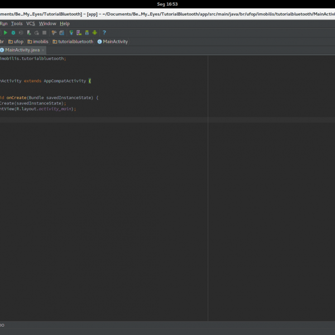This screenshot has height=335, width=335.
Task: Select 'MainActivity' in the navigation breadcrumb
Action: click(116, 42)
